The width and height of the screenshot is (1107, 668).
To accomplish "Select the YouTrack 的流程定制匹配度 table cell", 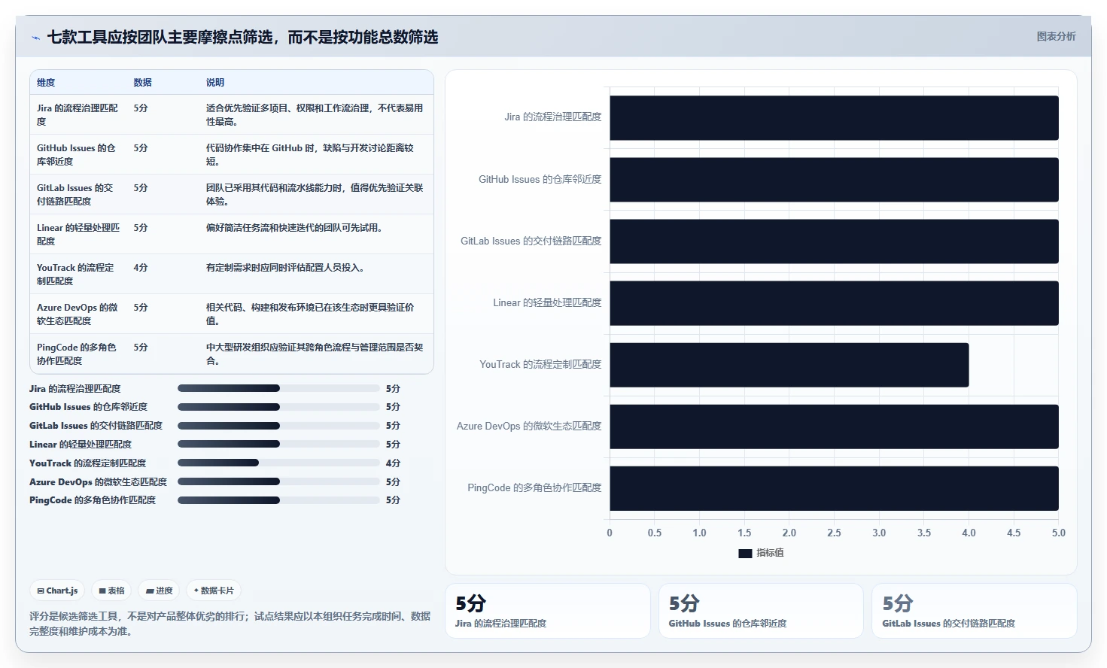I will (x=78, y=275).
